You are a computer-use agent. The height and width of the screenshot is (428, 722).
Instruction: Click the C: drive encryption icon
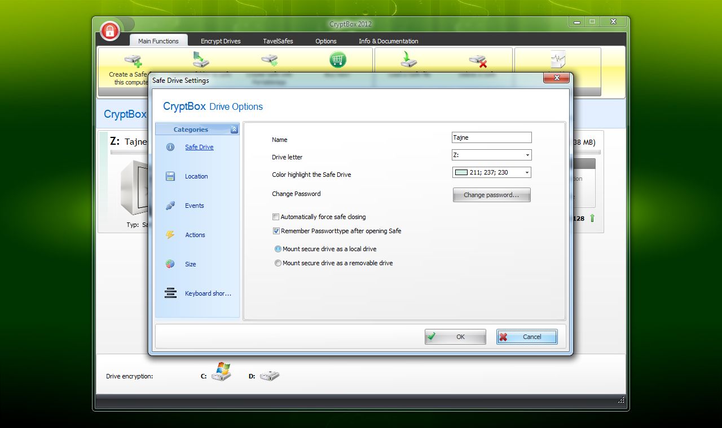coord(221,372)
